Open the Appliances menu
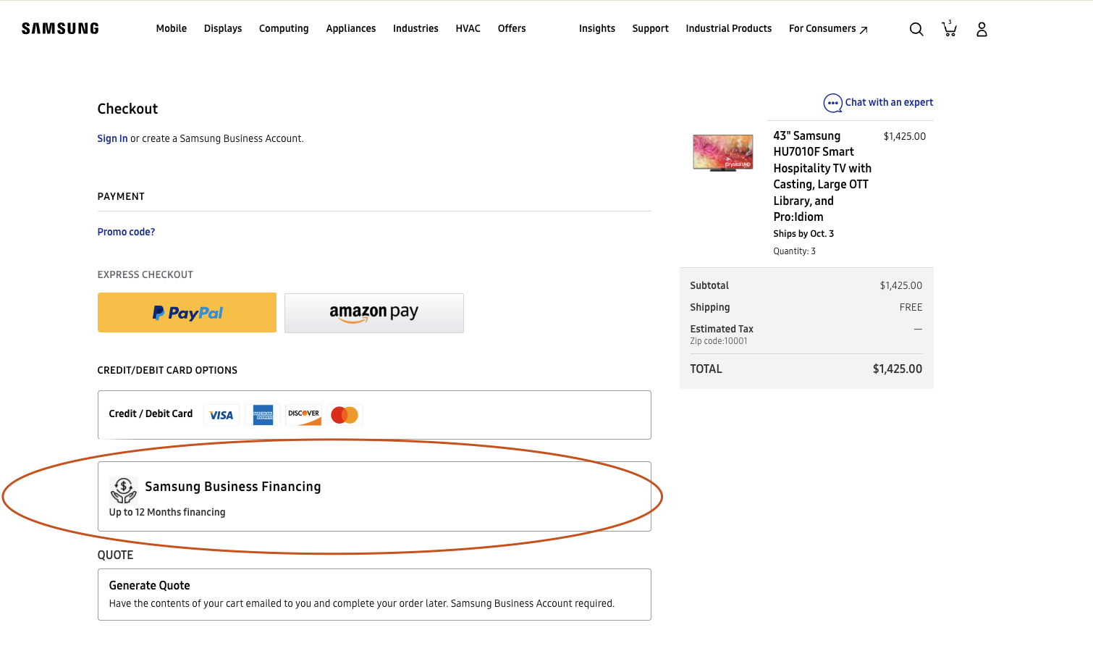1093x659 pixels. point(351,29)
